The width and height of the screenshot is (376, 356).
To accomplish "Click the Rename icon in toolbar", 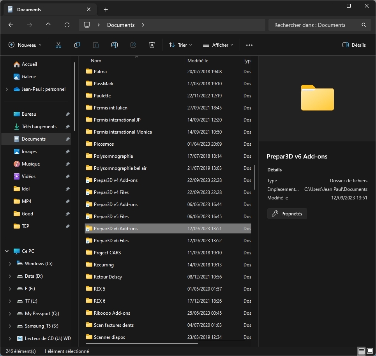I will click(x=115, y=45).
